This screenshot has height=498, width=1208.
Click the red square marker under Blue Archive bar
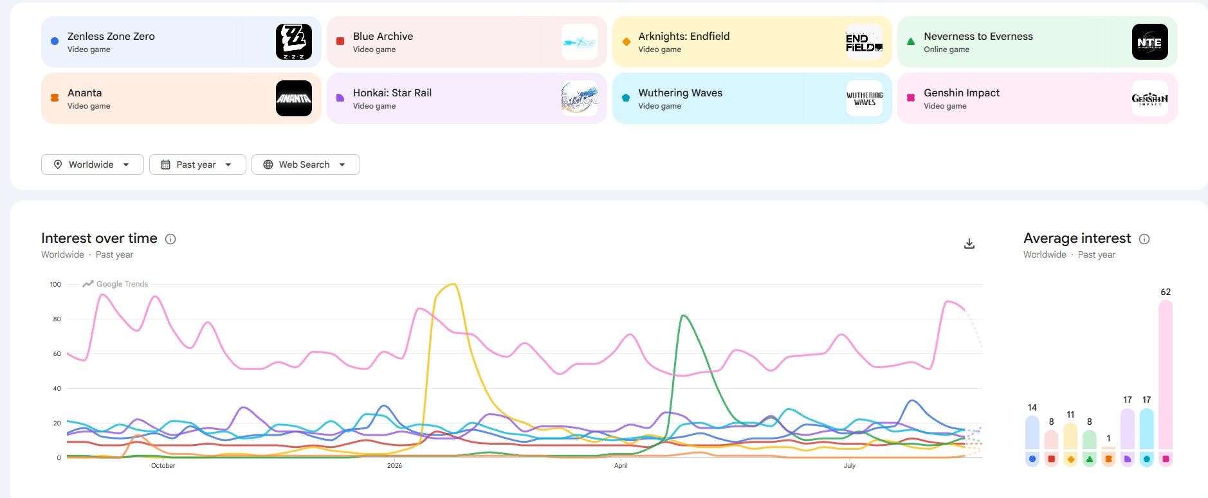point(1051,459)
